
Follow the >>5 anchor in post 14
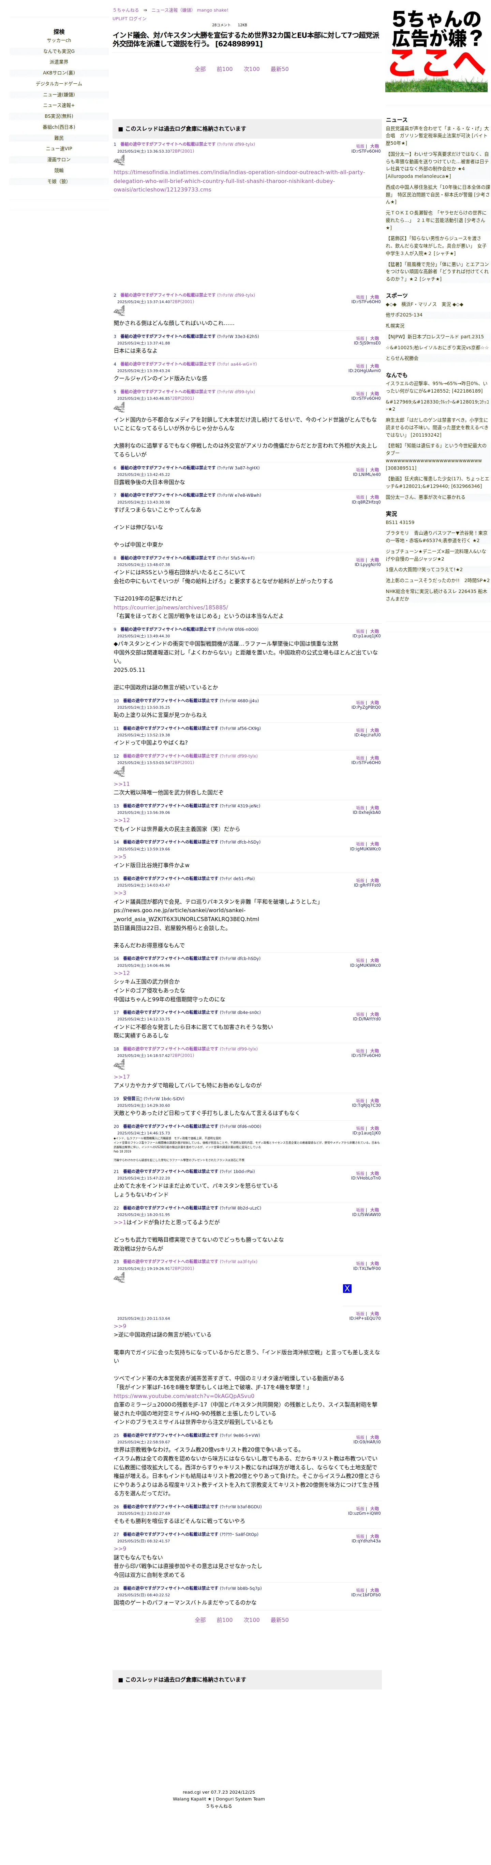click(x=120, y=857)
